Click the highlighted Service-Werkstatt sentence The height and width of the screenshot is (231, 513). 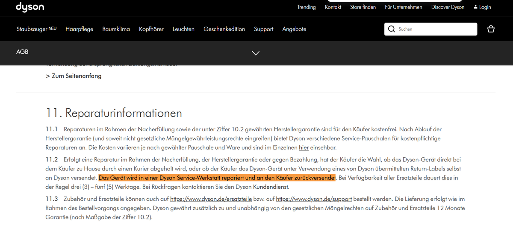(217, 177)
